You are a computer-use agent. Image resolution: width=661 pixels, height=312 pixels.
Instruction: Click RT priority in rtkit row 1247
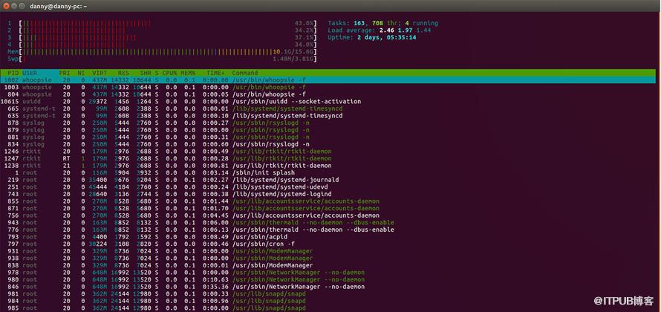(x=66, y=158)
